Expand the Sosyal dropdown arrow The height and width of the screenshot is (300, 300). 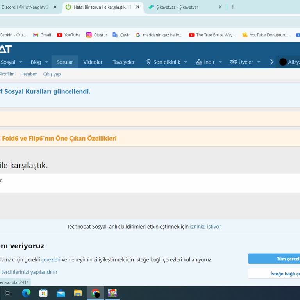click(21, 62)
